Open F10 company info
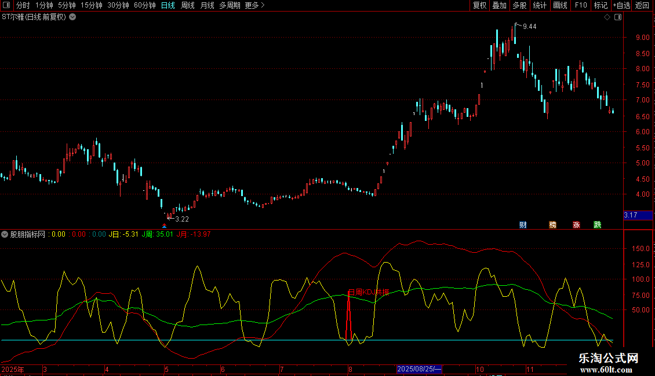Viewport: 655px width, 376px height. click(x=581, y=5)
